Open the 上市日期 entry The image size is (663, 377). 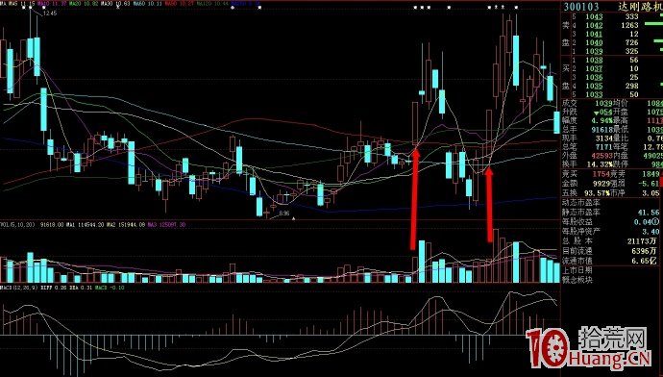pyautogui.click(x=577, y=270)
